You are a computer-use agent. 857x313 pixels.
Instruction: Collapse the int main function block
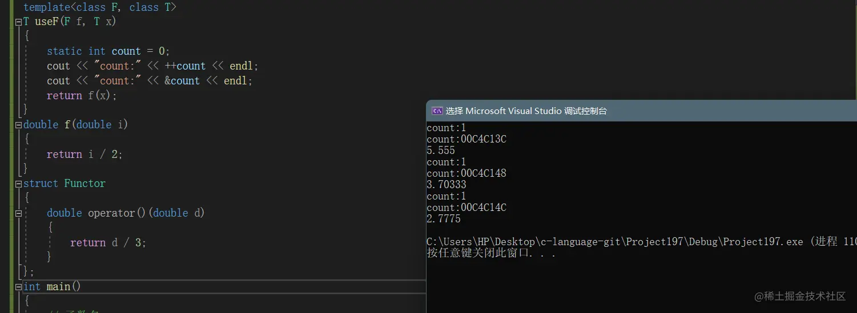[18, 287]
